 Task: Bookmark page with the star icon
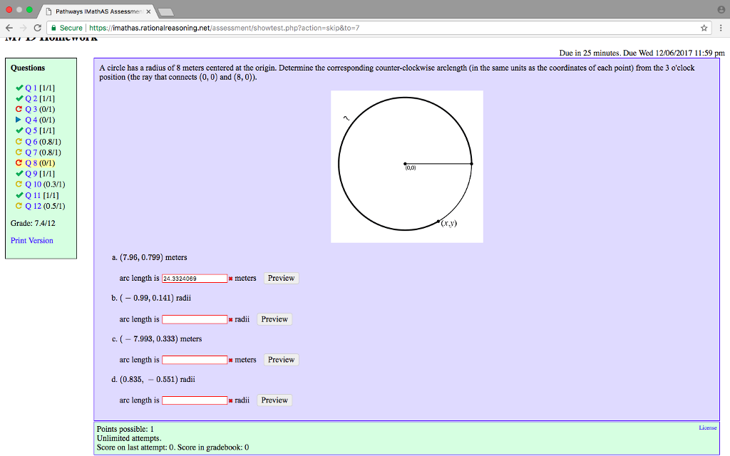coord(704,28)
